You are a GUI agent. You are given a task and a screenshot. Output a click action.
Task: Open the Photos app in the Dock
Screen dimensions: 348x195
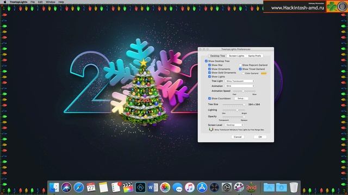click(165, 187)
